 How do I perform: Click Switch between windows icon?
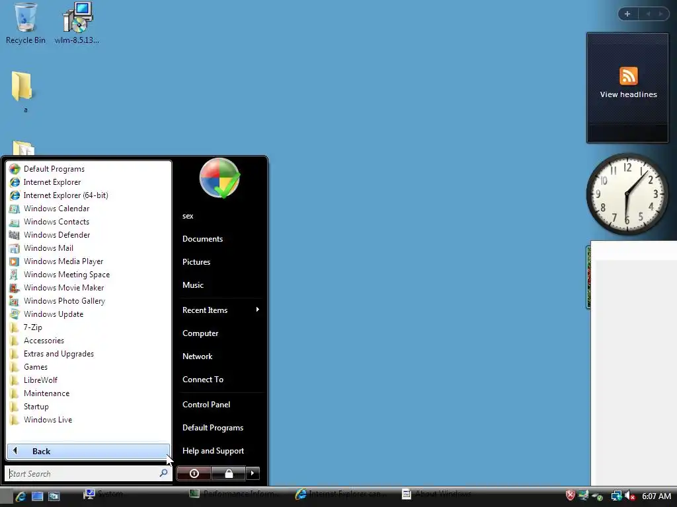point(54,496)
